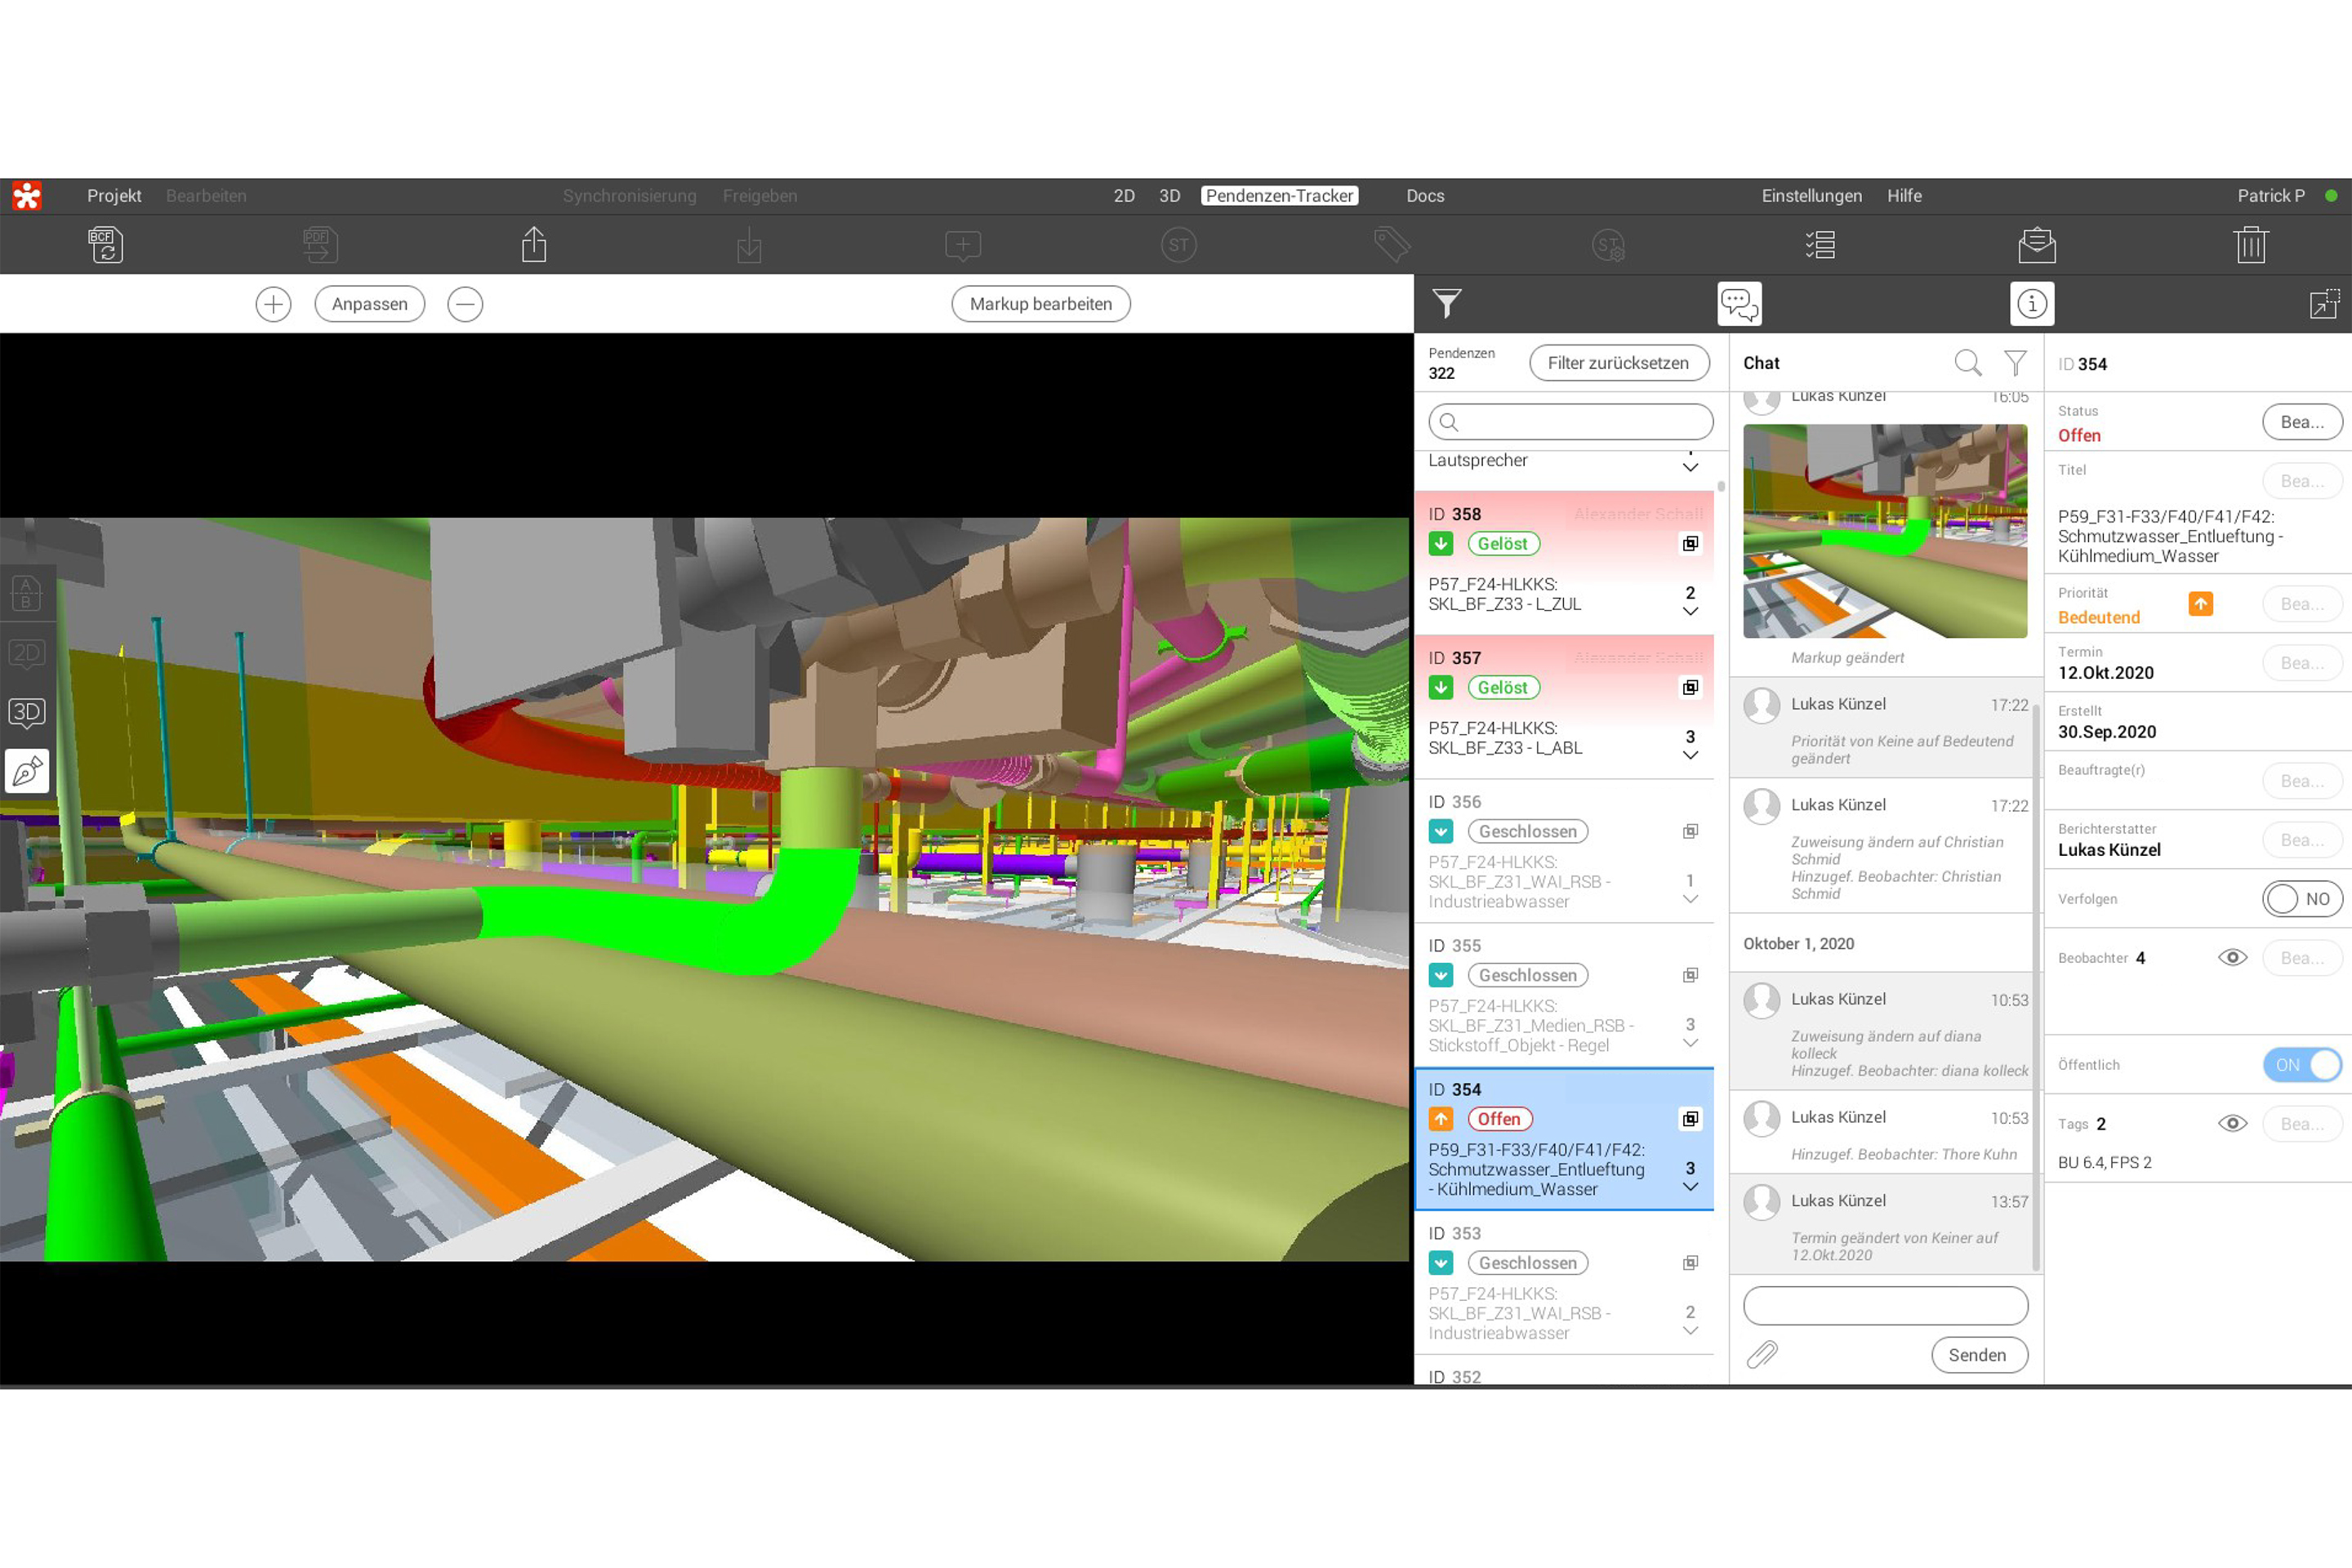Toggle the Verfolgen switch

[2301, 899]
